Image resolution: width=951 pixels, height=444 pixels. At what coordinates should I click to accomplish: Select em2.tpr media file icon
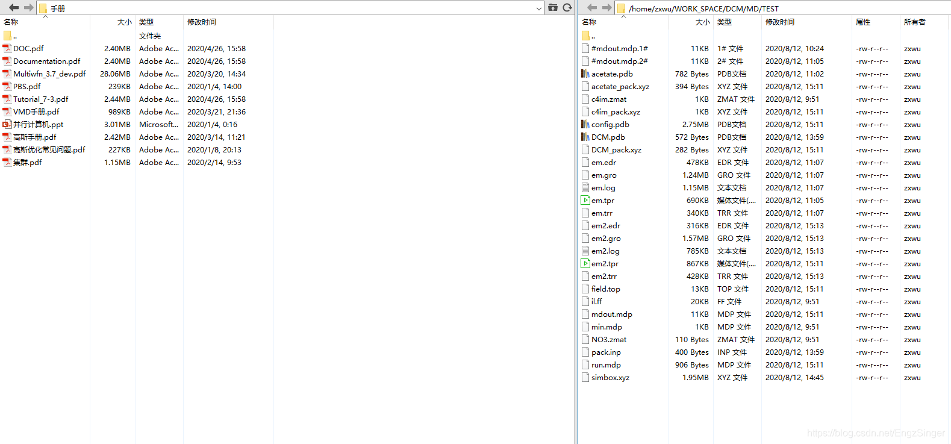[x=585, y=263]
